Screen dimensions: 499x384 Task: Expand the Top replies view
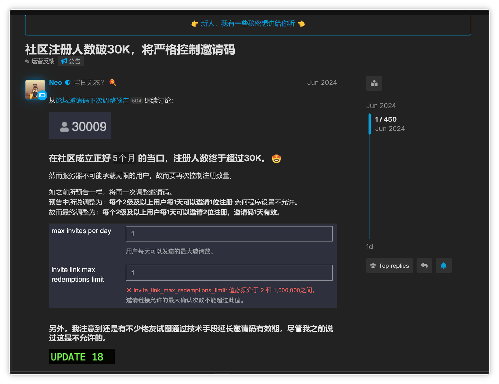tap(389, 265)
